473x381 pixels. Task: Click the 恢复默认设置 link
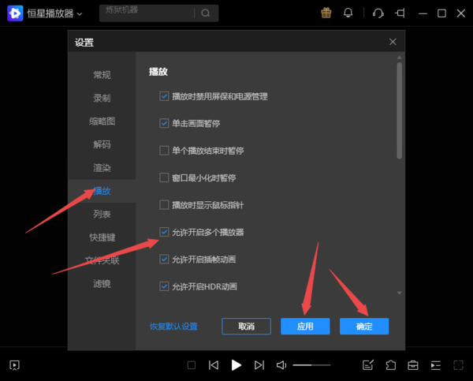tap(173, 327)
